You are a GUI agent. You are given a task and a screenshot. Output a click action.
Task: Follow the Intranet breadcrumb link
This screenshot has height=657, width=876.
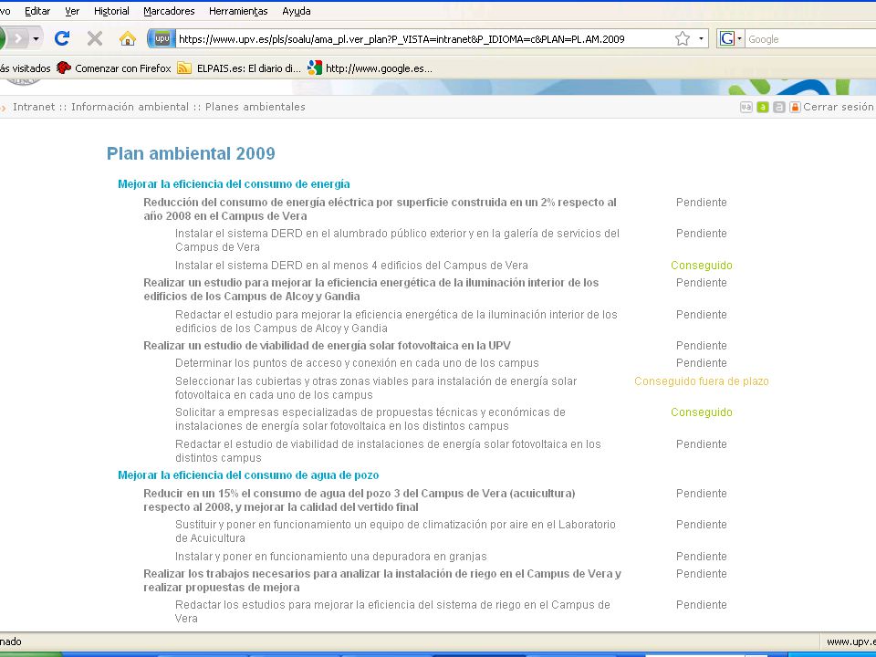[x=34, y=107]
